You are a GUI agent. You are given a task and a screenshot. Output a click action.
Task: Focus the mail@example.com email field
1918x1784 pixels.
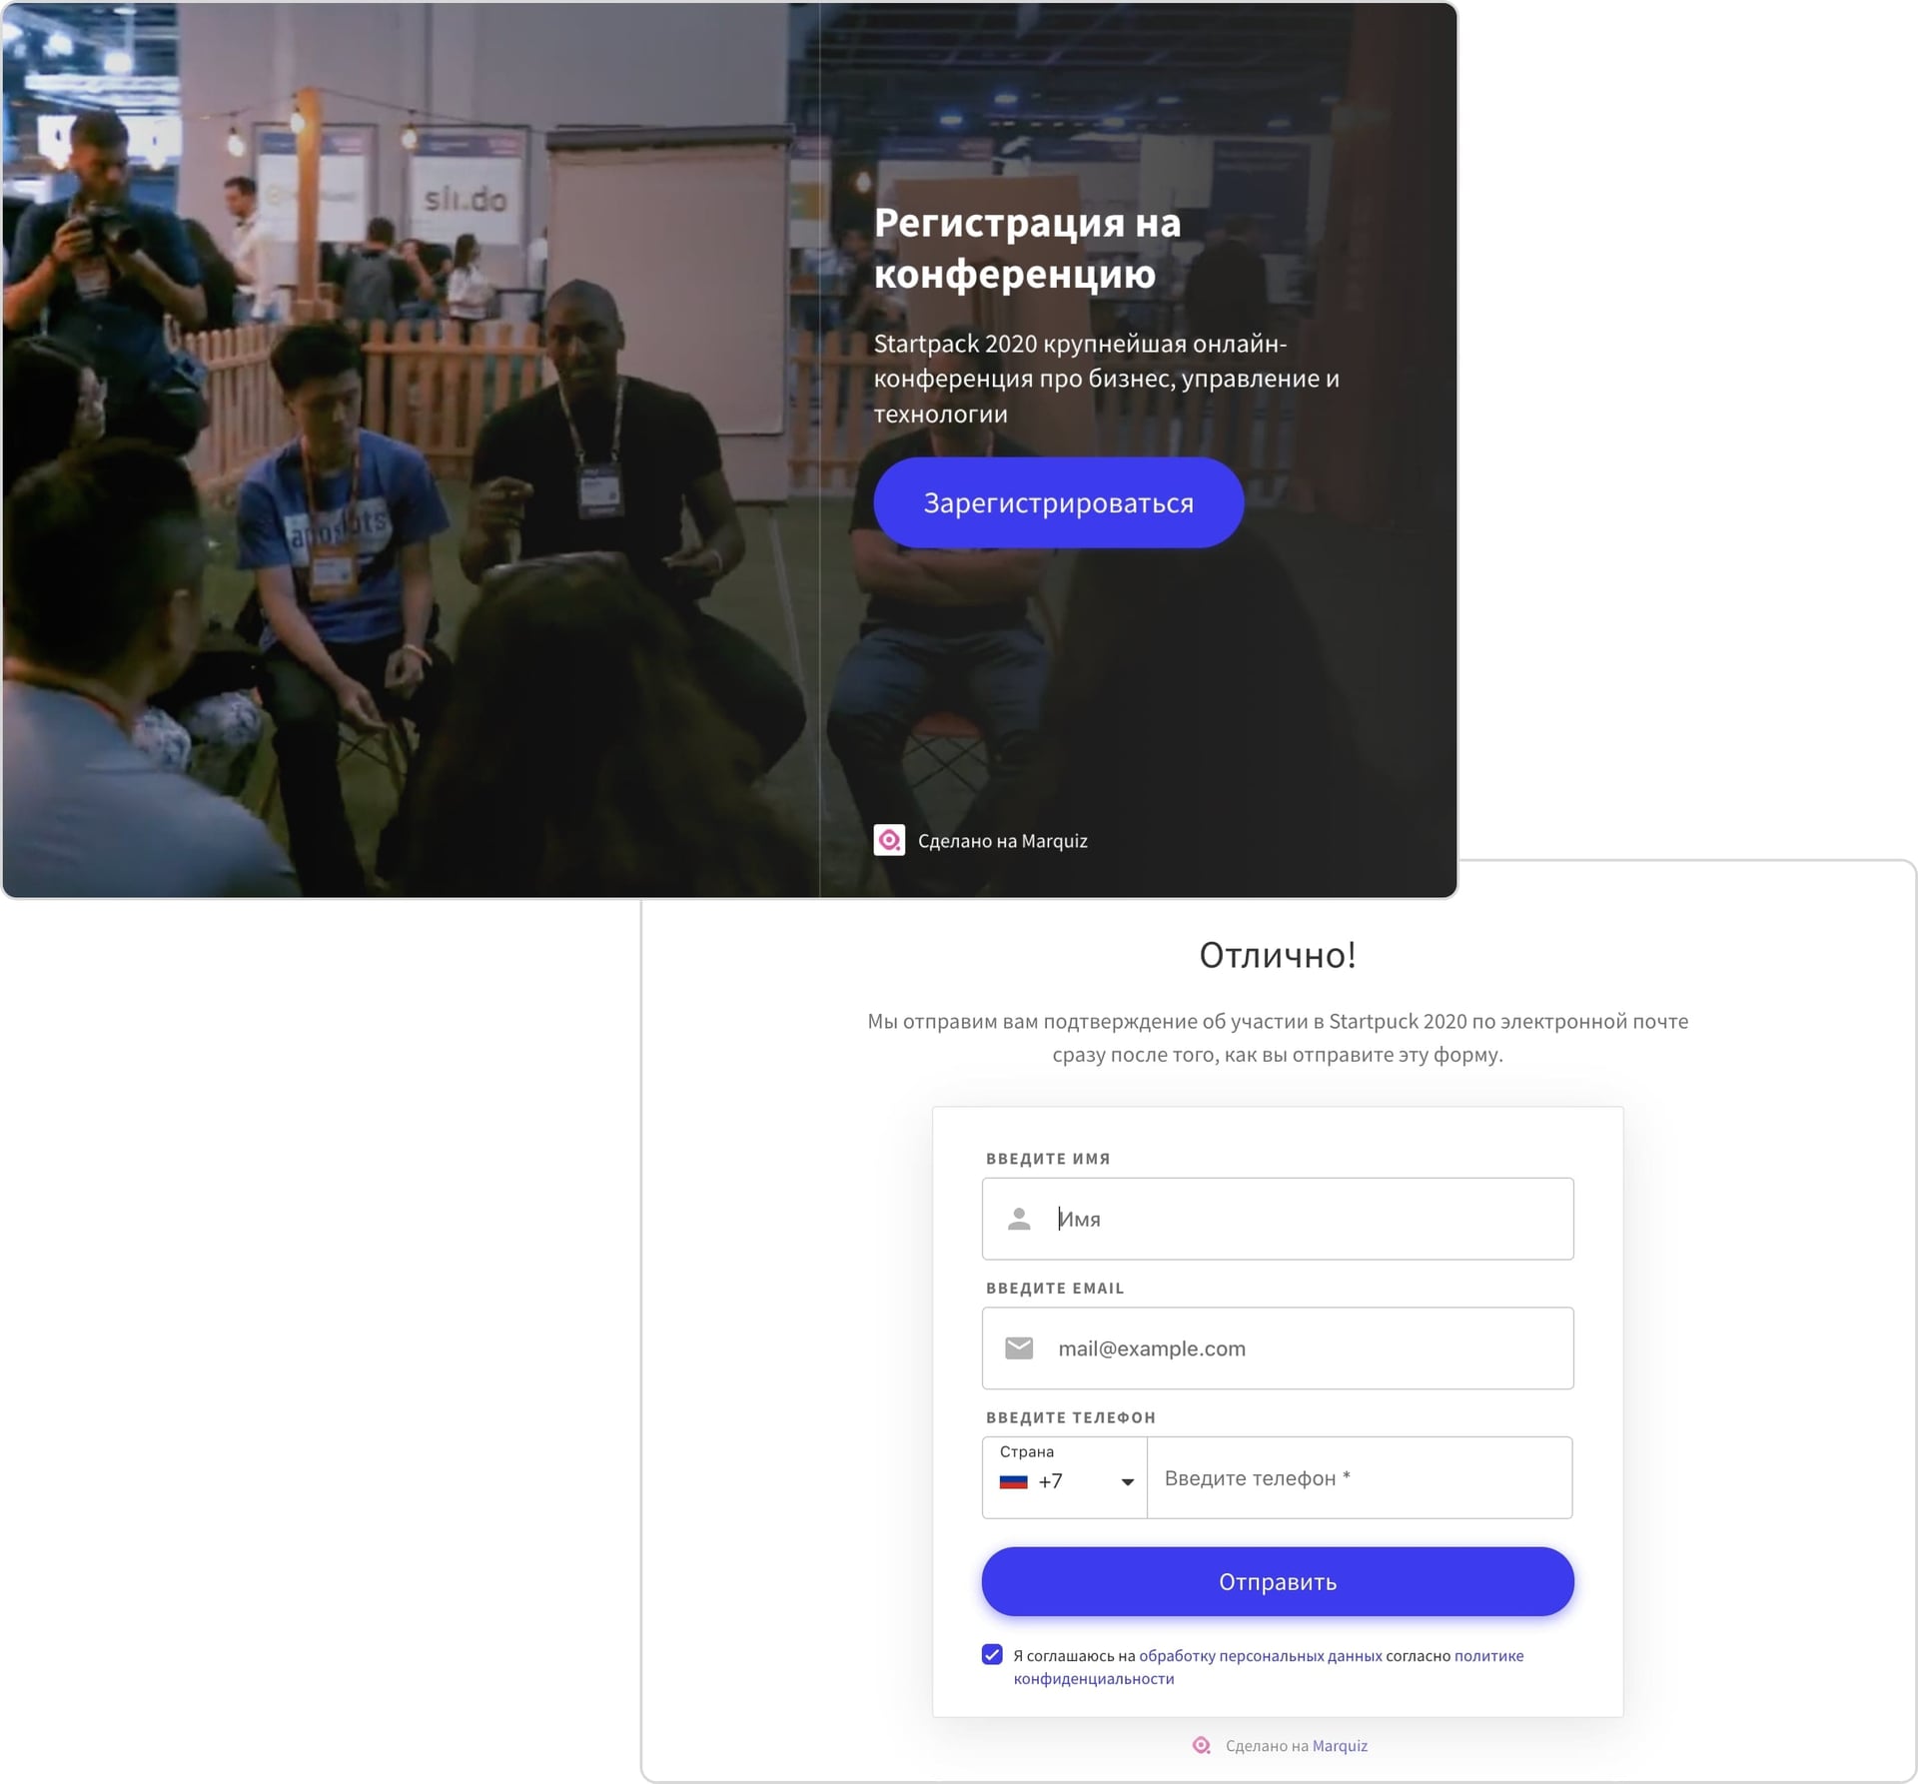pyautogui.click(x=1278, y=1347)
